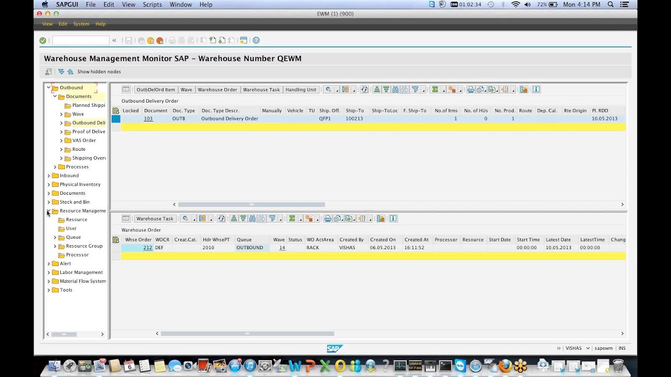Screen dimensions: 671x377
Task: Click graphic chart icon in Outbound Delivery toolbar
Action: point(524,90)
